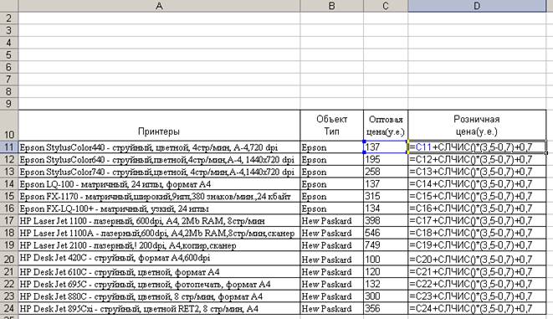Click wholesale price 137 in row 14
553x319 pixels.
(386, 184)
